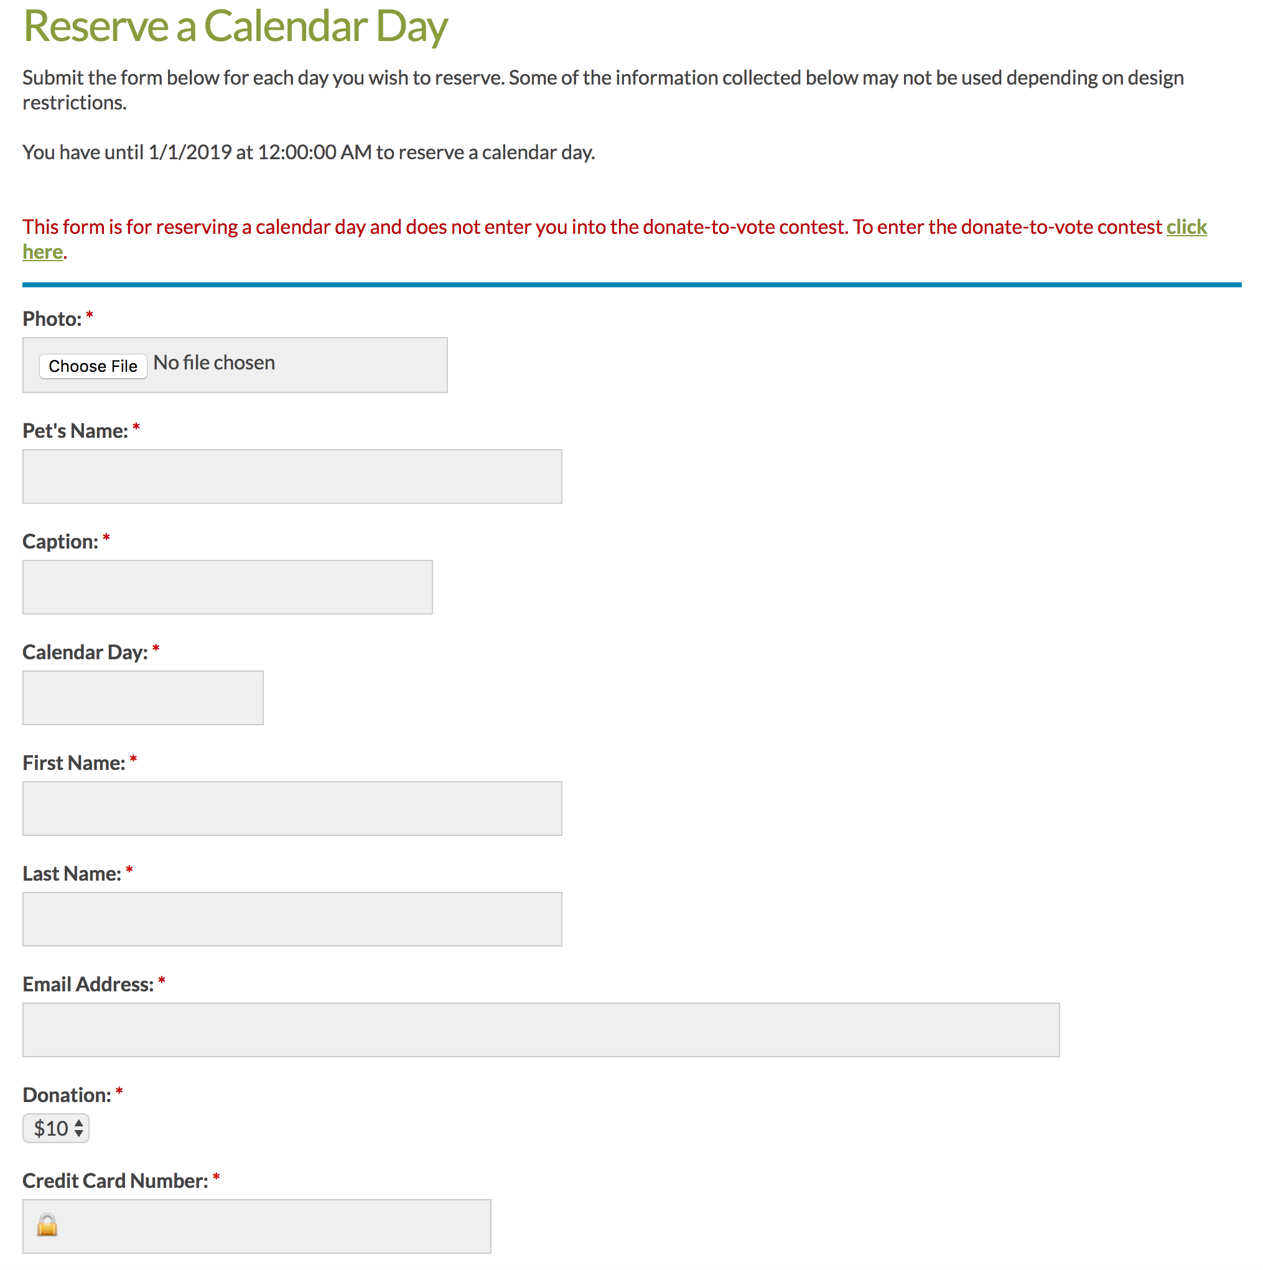Click the "Calendar Day:" label

85,652
